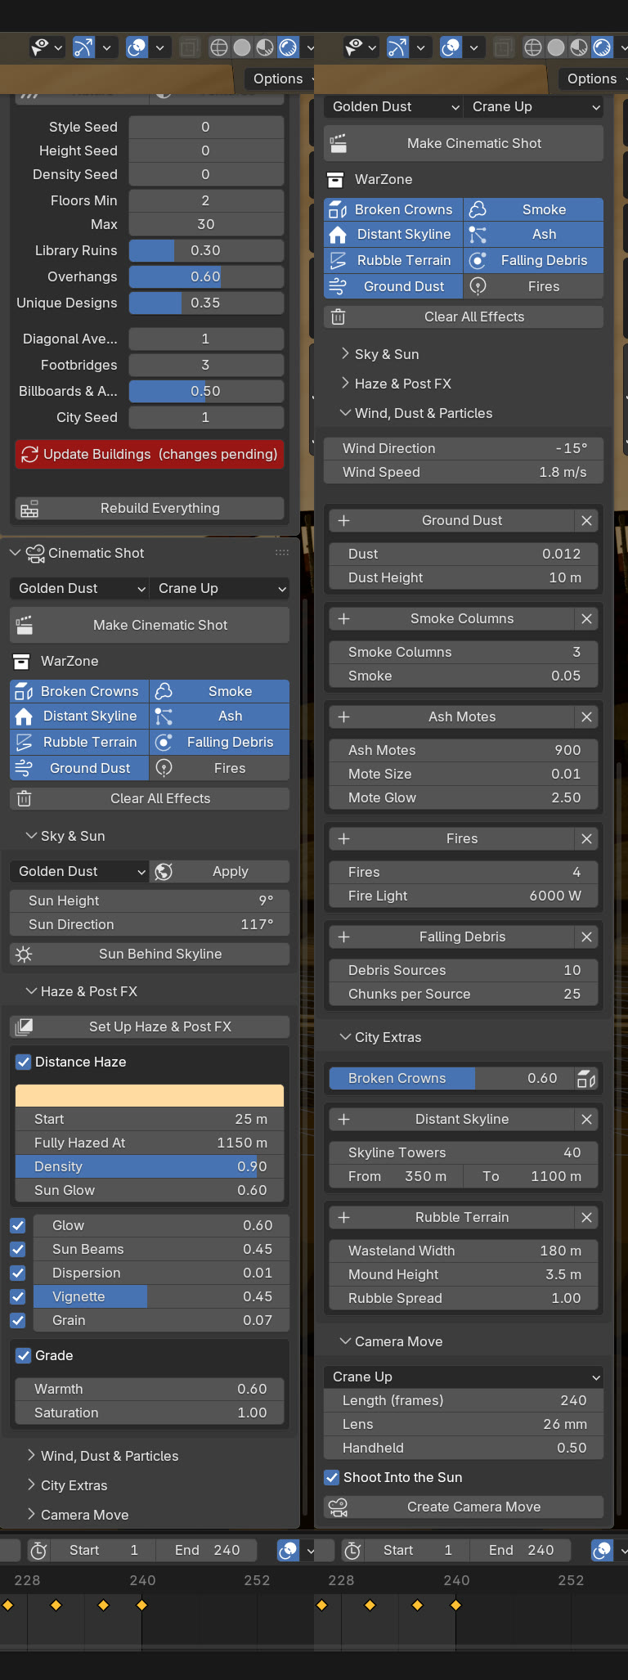Adjust the Library Ruins slider
Screen dimensions: 628x1680
(206, 251)
